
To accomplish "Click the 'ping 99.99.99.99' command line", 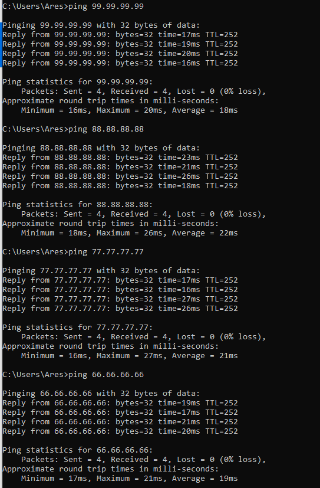I will [73, 6].
